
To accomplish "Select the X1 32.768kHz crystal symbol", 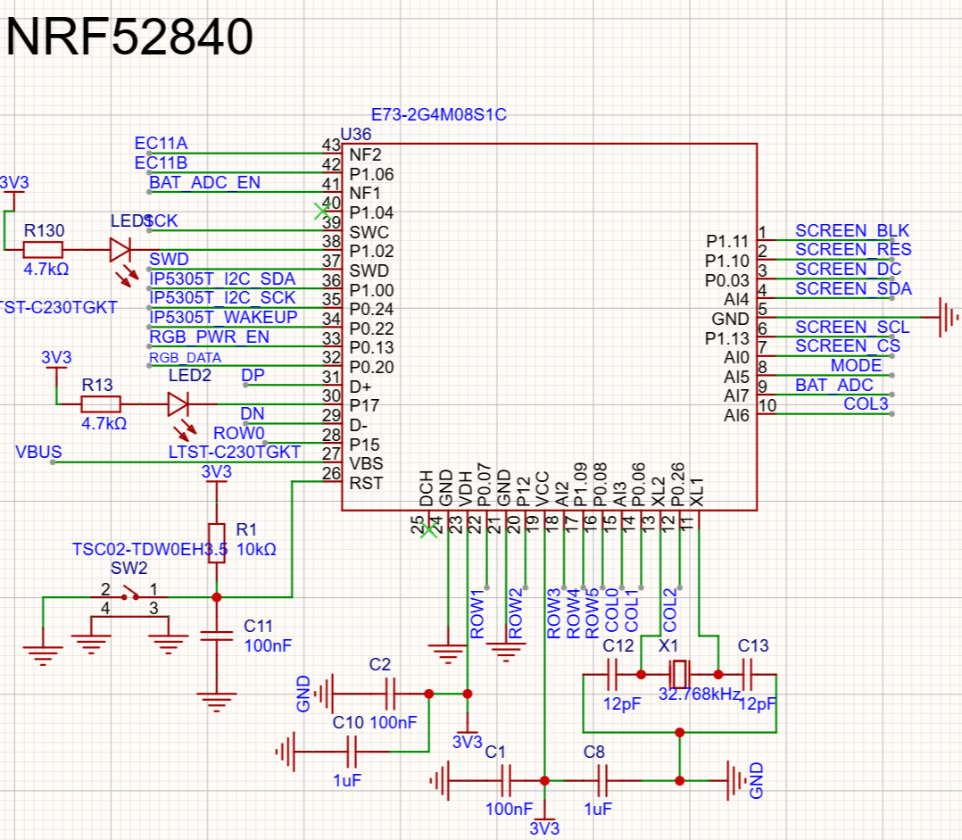I will [679, 674].
